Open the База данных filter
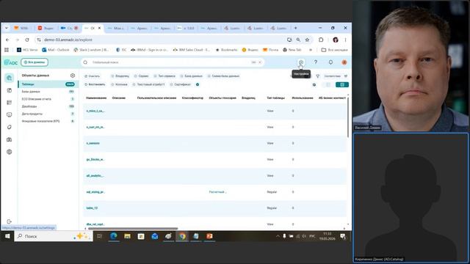The image size is (470, 264). coord(191,76)
